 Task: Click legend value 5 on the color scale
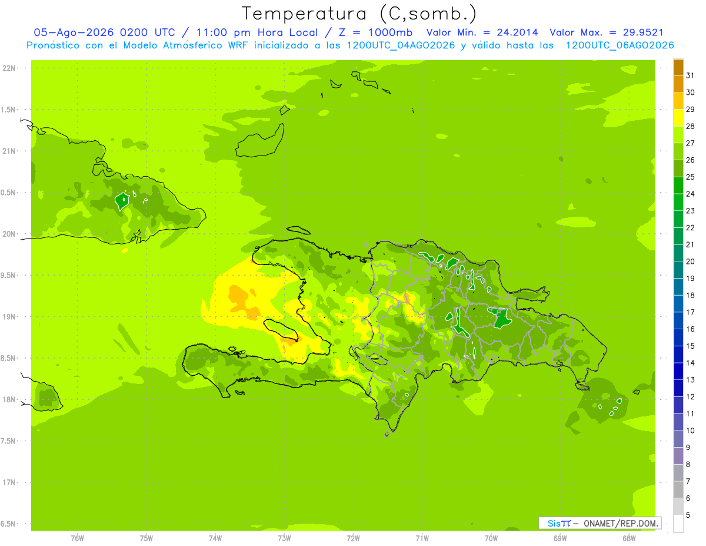pyautogui.click(x=688, y=515)
